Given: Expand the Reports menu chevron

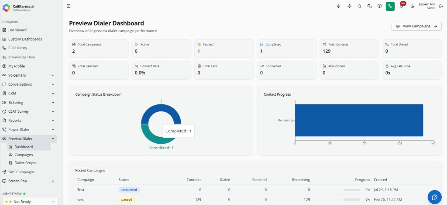Looking at the screenshot, I should pos(53,121).
